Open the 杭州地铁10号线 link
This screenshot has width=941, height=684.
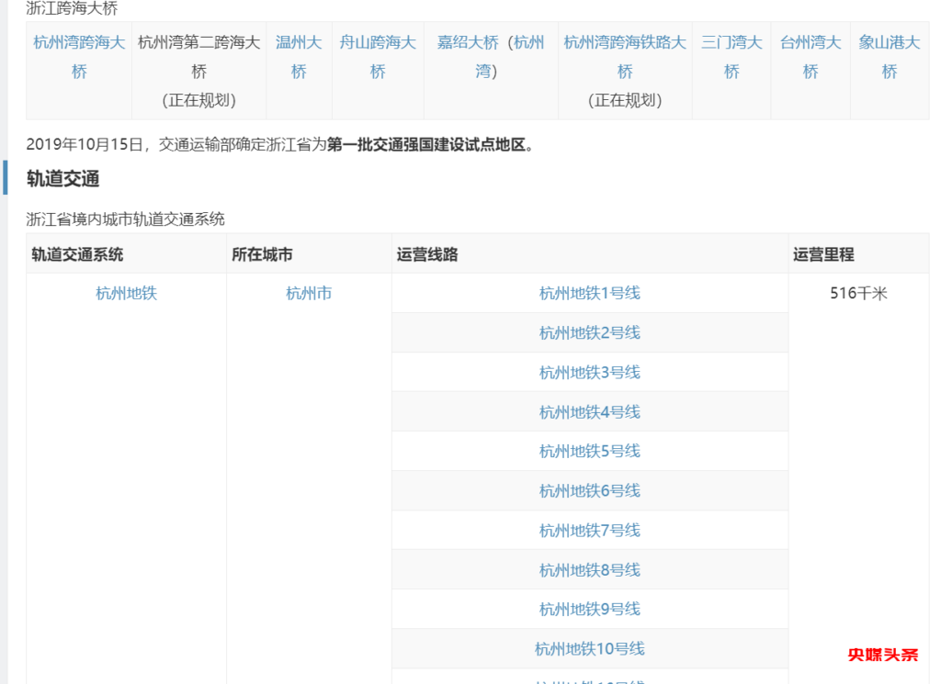(589, 649)
